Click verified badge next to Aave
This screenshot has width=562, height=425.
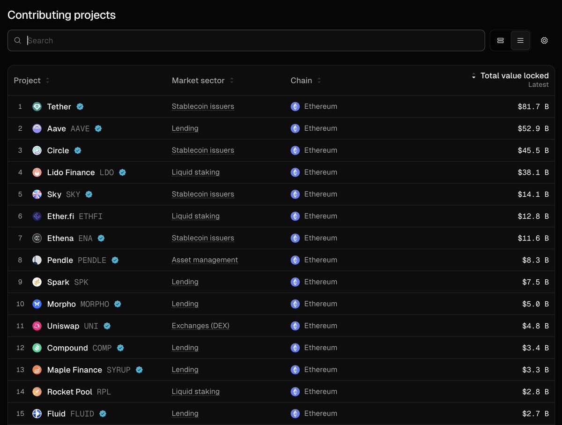click(98, 128)
